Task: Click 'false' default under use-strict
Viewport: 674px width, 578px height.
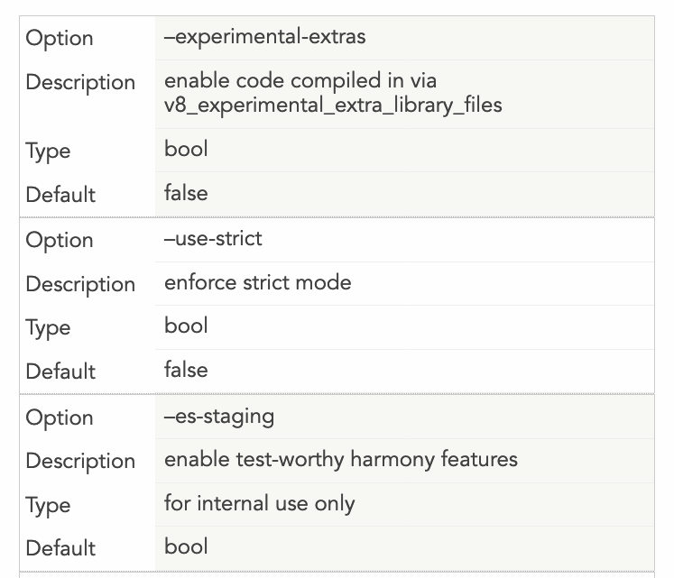Action: click(x=186, y=370)
